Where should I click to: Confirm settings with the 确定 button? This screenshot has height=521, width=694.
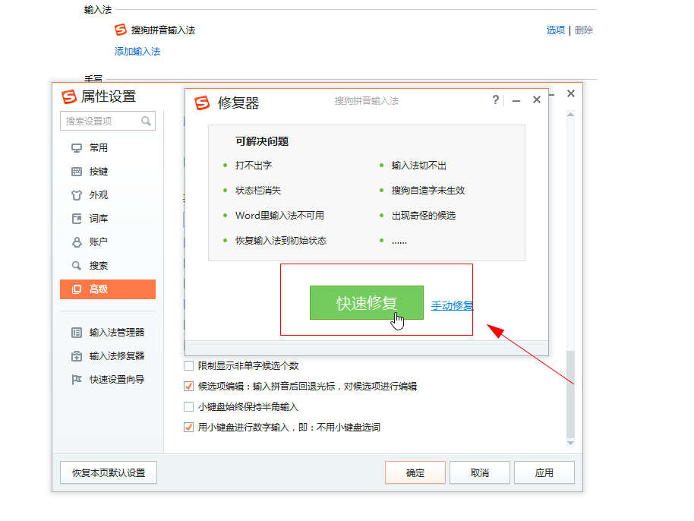pos(415,472)
